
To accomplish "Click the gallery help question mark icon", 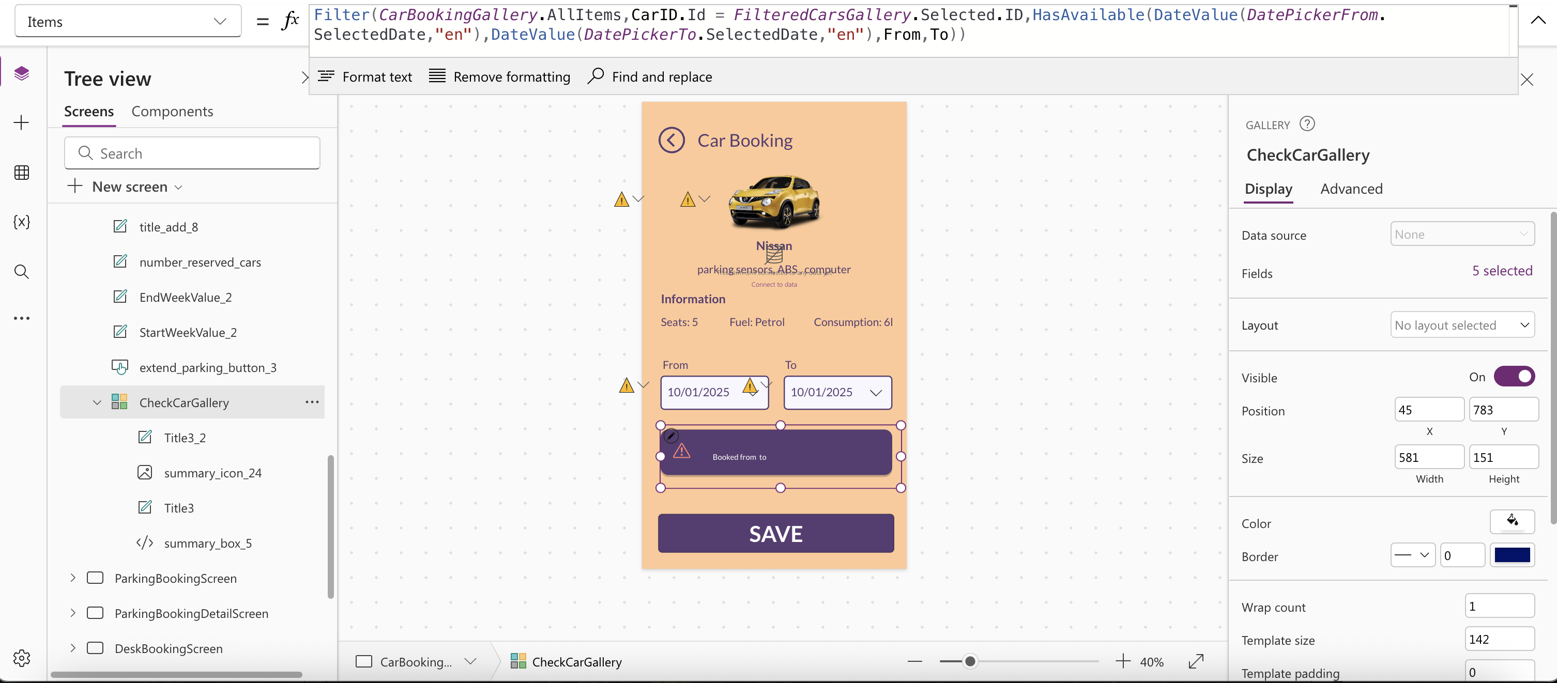I will click(x=1307, y=124).
